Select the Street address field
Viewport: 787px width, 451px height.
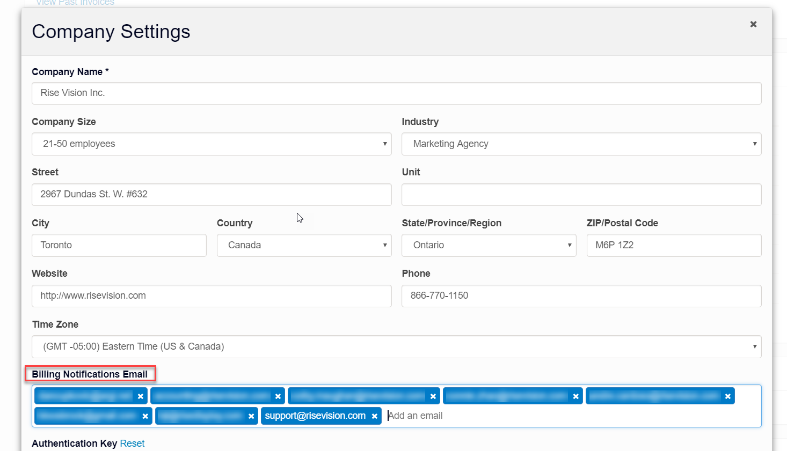click(212, 194)
